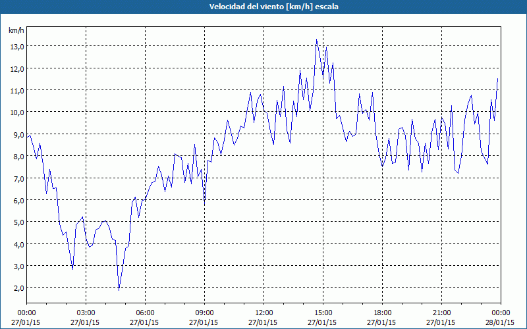Click the '11,0' y-axis value
The image size is (527, 329).
(x=17, y=91)
